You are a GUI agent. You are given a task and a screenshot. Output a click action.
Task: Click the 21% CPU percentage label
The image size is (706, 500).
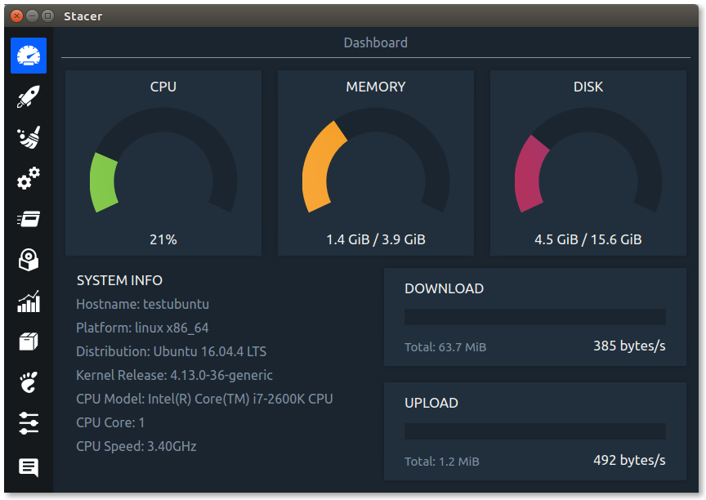163,239
